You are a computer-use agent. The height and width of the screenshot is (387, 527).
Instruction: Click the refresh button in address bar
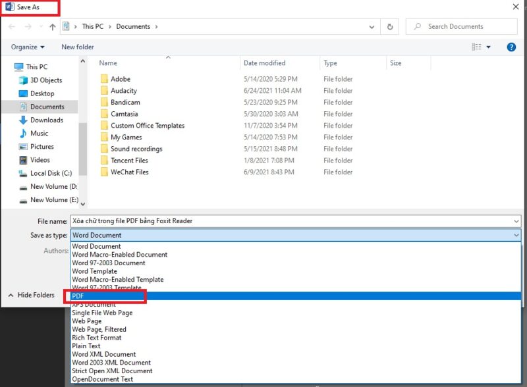[x=390, y=27]
